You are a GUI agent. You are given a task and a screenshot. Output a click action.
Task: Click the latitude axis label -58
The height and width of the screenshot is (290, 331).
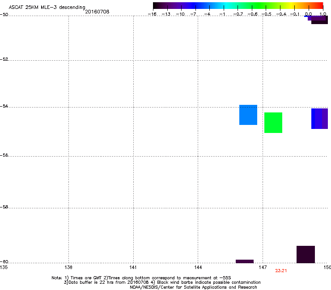(x=4, y=207)
